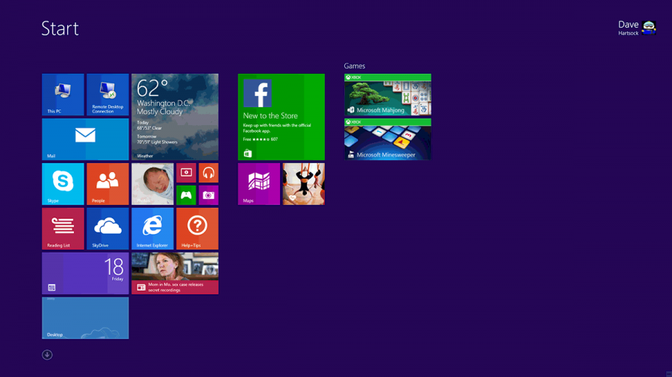Open the Desktop tile
The image size is (672, 377).
(85, 318)
